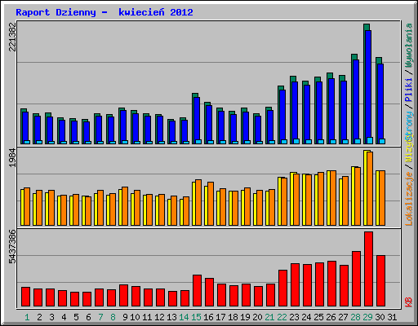
Task: Select day 15 label on the x-axis
Action: pyautogui.click(x=196, y=317)
